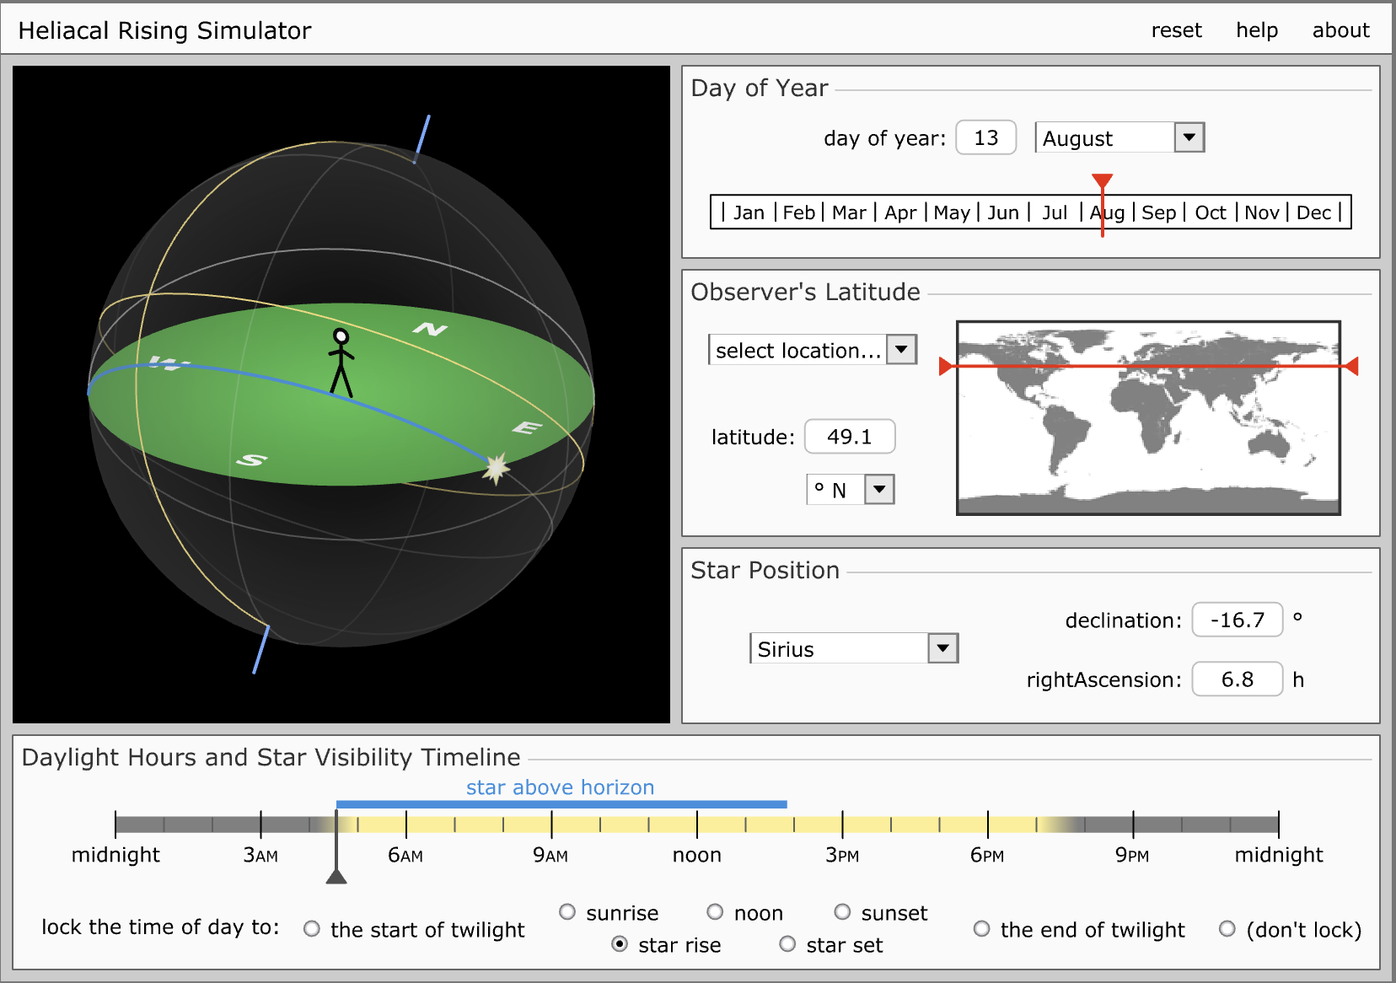Screen dimensions: 1396x983
Task: Select Oct on the month bar
Action: pos(1211,212)
